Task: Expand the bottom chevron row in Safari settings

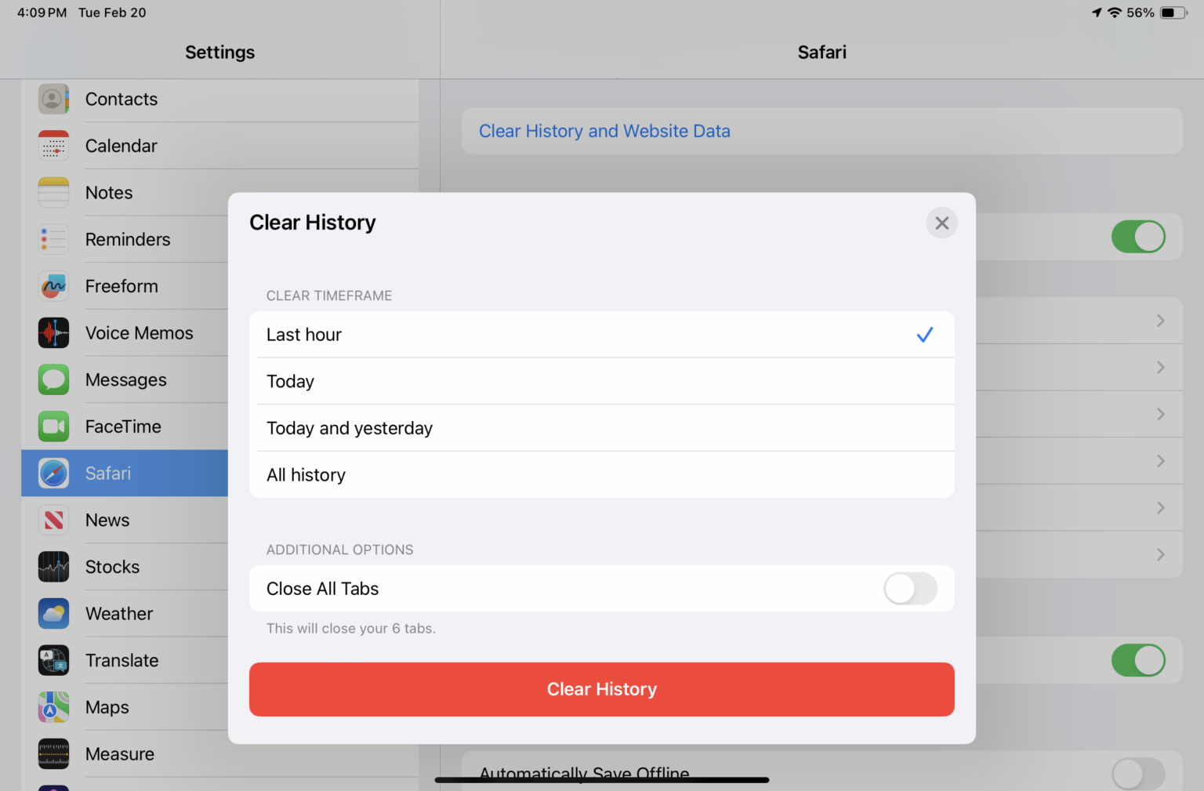Action: 1160,555
